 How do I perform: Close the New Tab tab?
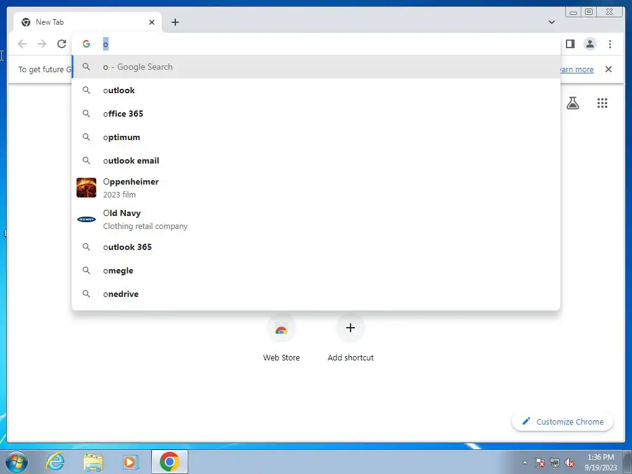tap(152, 22)
